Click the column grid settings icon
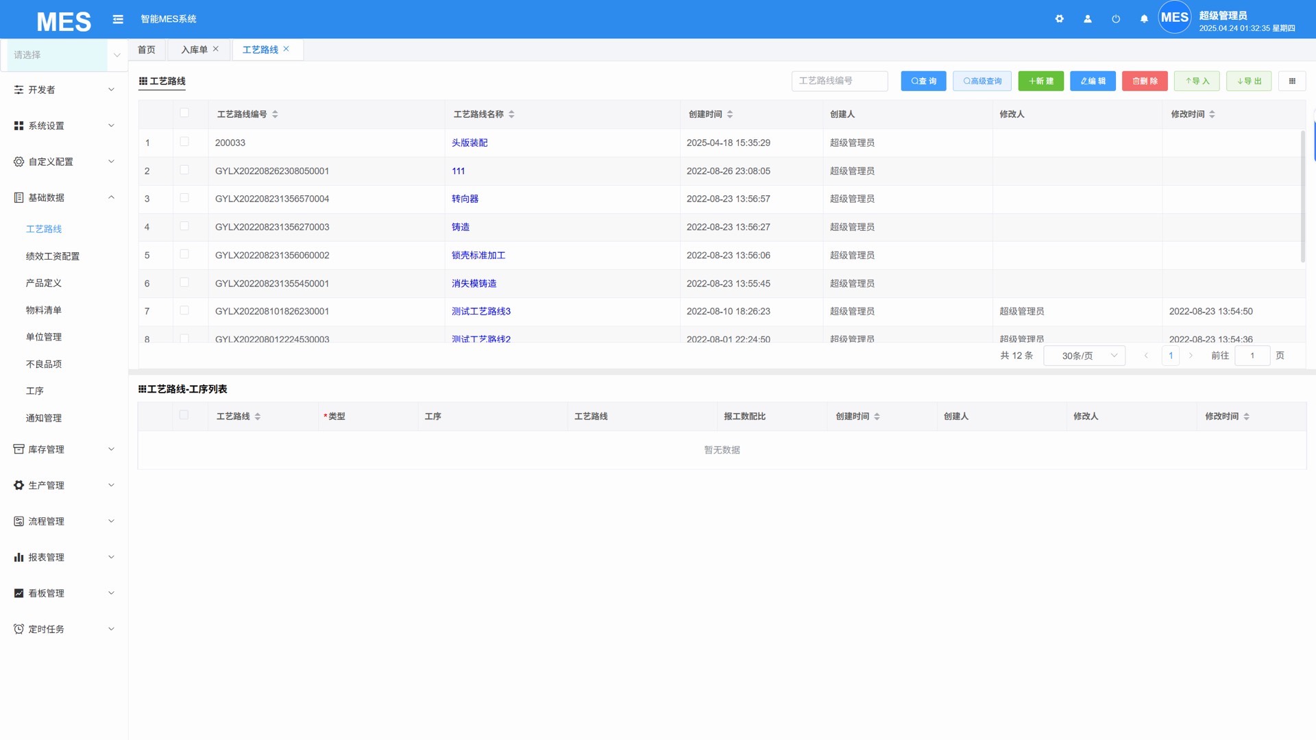 [1291, 81]
